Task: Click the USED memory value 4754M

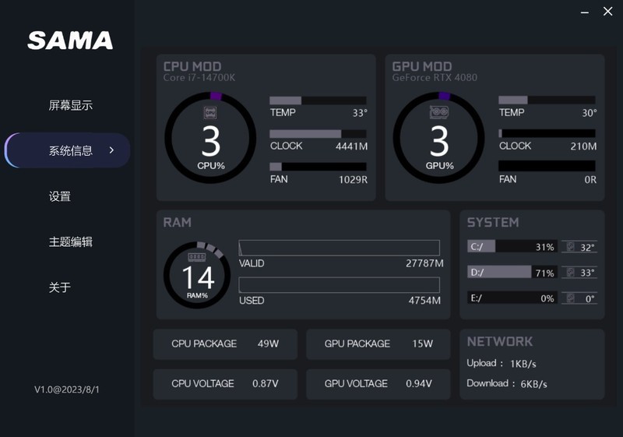Action: [x=424, y=301]
